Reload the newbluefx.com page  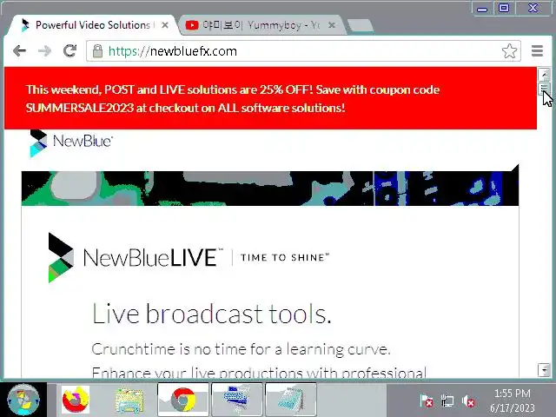click(x=69, y=50)
